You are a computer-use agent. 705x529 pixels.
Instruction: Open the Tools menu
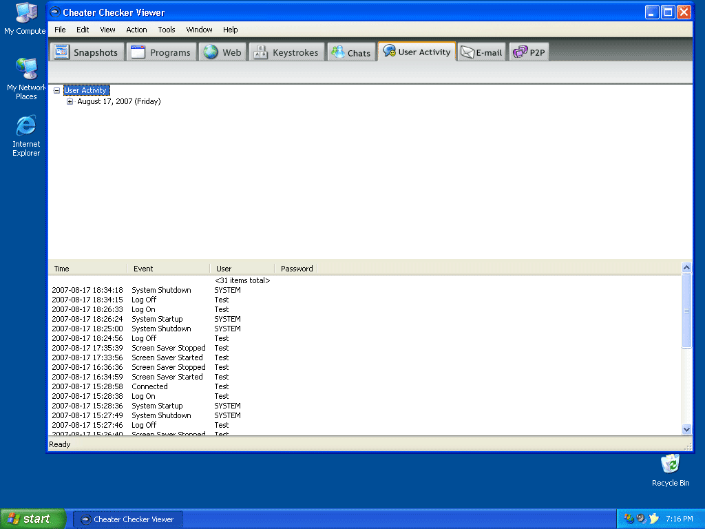[167, 30]
